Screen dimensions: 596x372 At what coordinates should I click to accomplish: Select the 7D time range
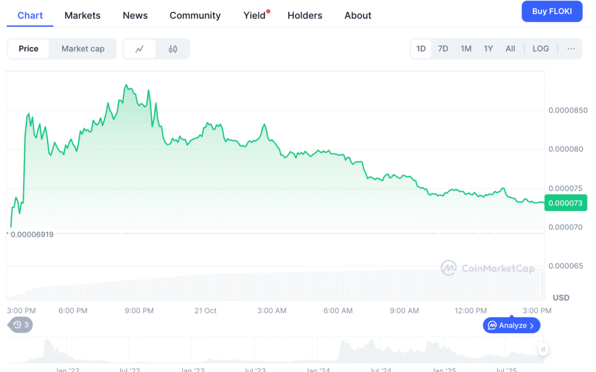443,49
